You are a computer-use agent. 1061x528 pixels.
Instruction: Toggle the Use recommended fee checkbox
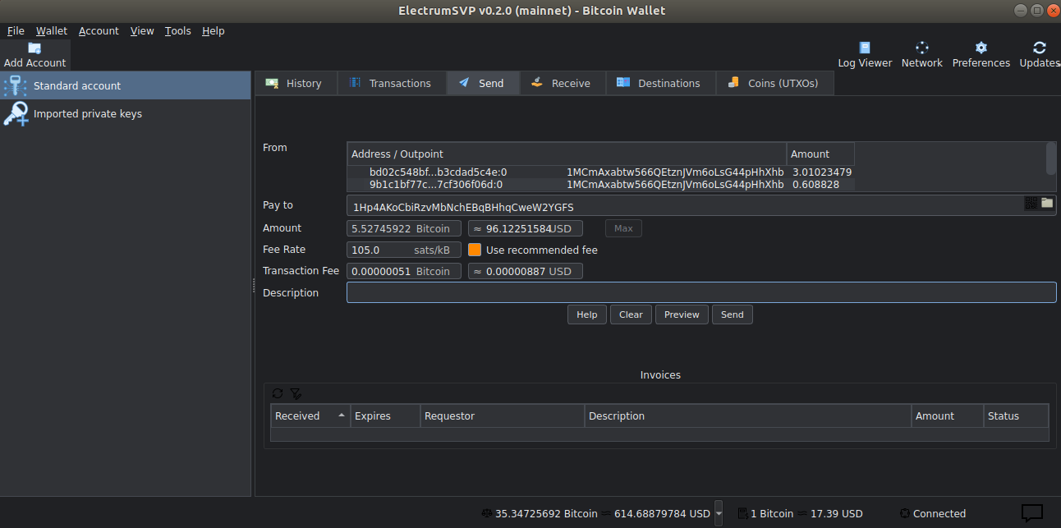tap(475, 250)
